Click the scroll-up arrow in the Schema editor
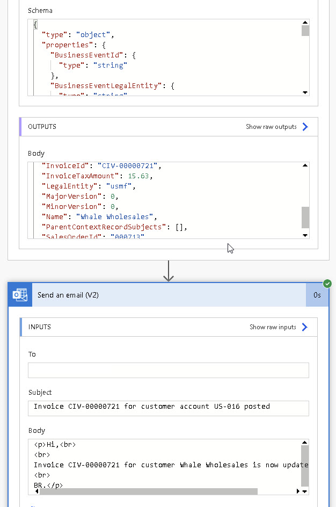The height and width of the screenshot is (507, 336). [x=305, y=22]
